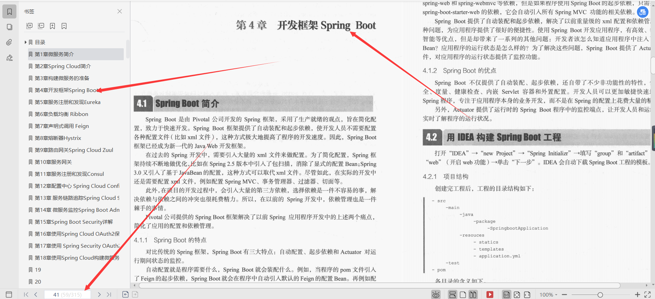Set actual size 1:1 zoom

click(507, 295)
